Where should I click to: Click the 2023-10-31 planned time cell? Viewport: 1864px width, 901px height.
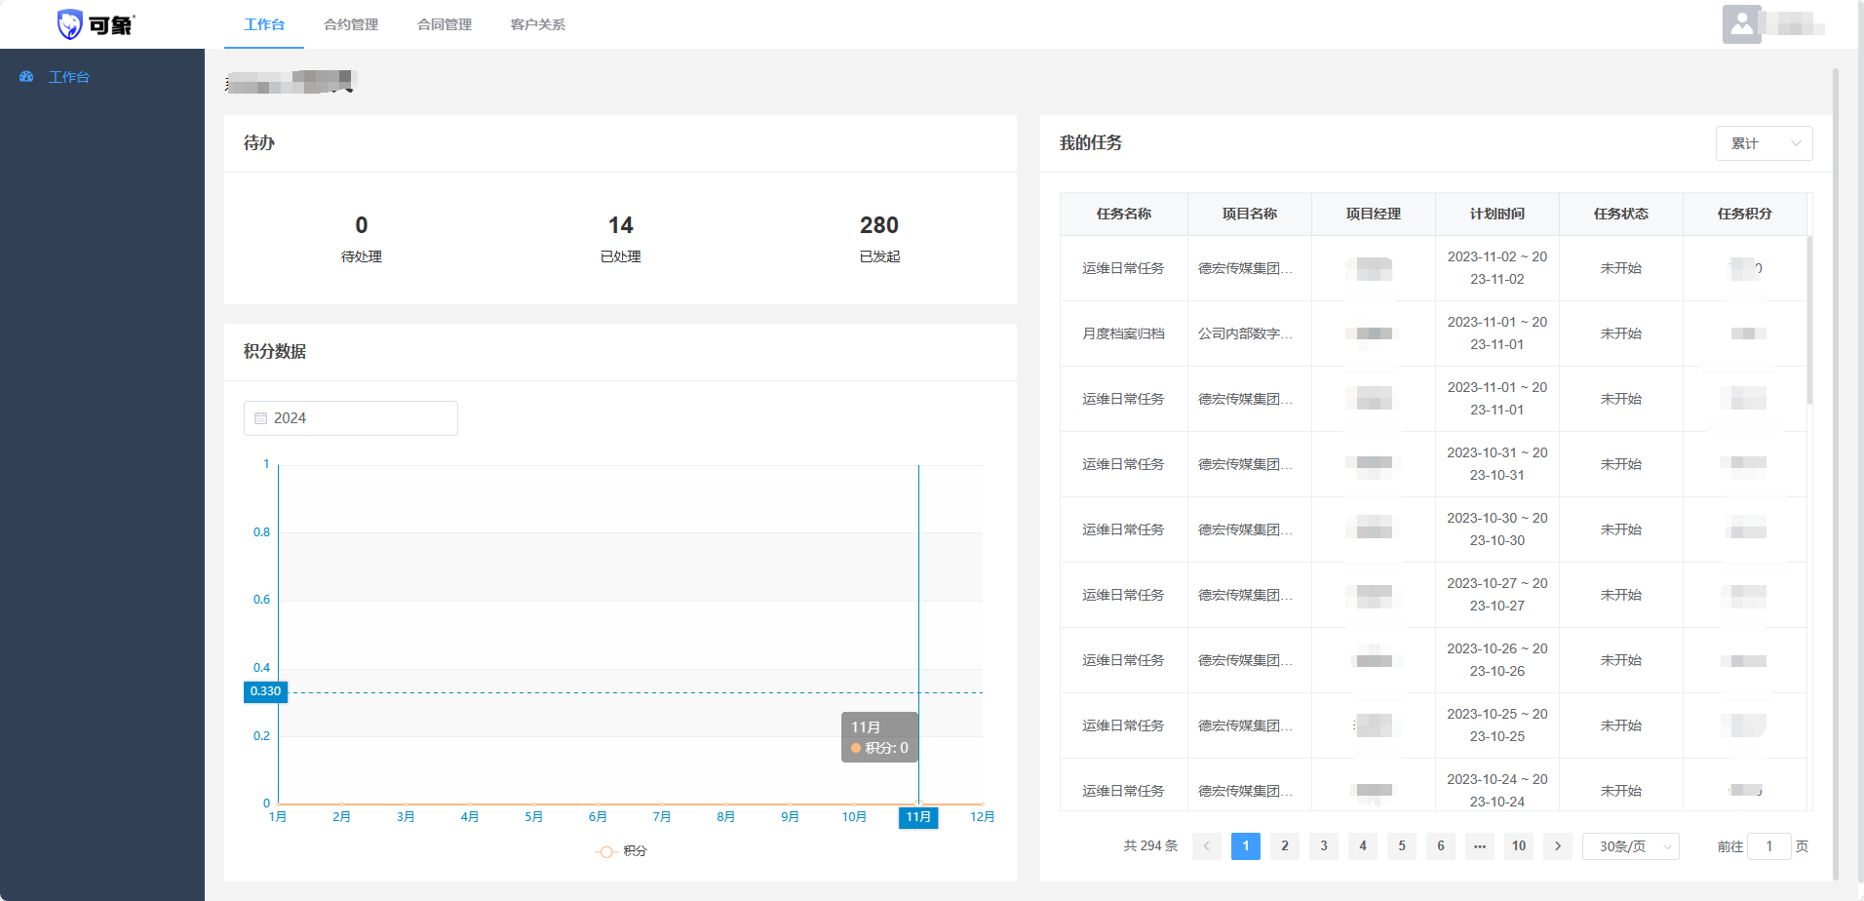tap(1497, 464)
